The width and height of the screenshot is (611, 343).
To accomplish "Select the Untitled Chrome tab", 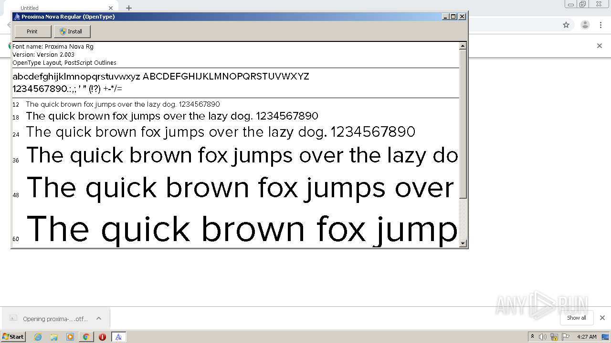I will point(62,8).
